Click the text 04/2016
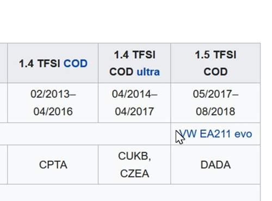Screen dimensions: 272x201 (x=53, y=111)
